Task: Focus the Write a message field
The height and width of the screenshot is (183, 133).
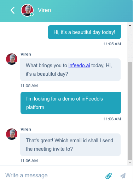Action: click(53, 176)
